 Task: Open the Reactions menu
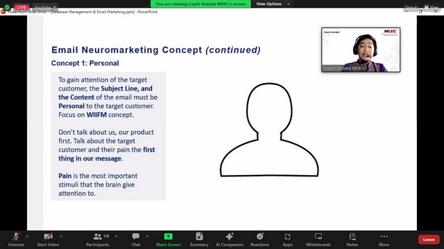point(259,240)
